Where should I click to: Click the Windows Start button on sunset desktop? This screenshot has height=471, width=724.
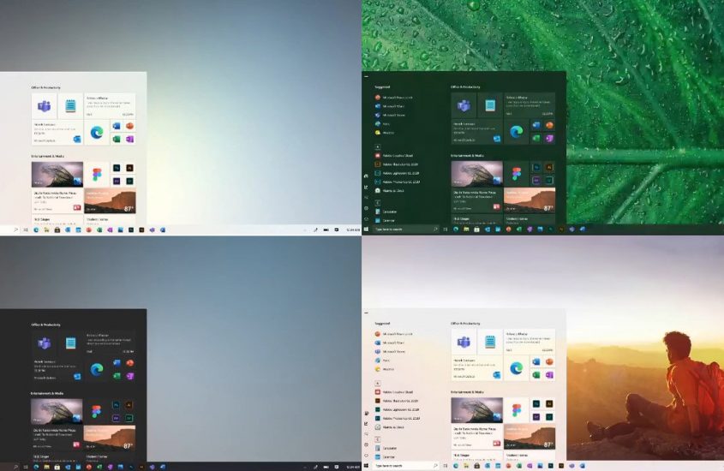(367, 466)
